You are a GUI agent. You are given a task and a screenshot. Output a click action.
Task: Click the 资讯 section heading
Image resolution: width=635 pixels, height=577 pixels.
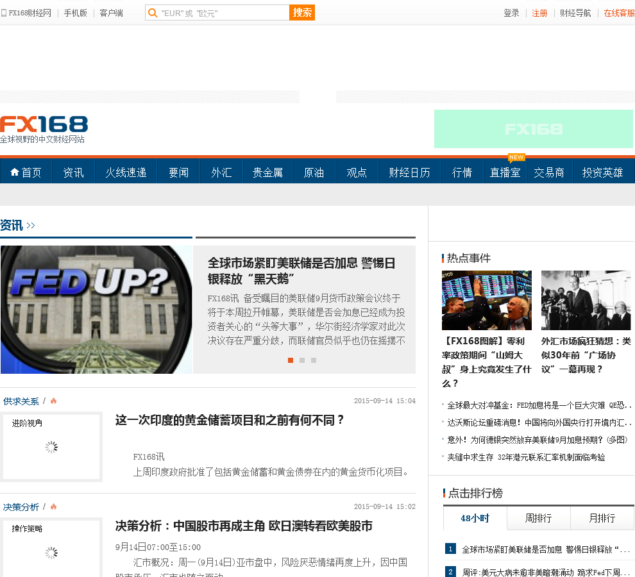point(12,225)
